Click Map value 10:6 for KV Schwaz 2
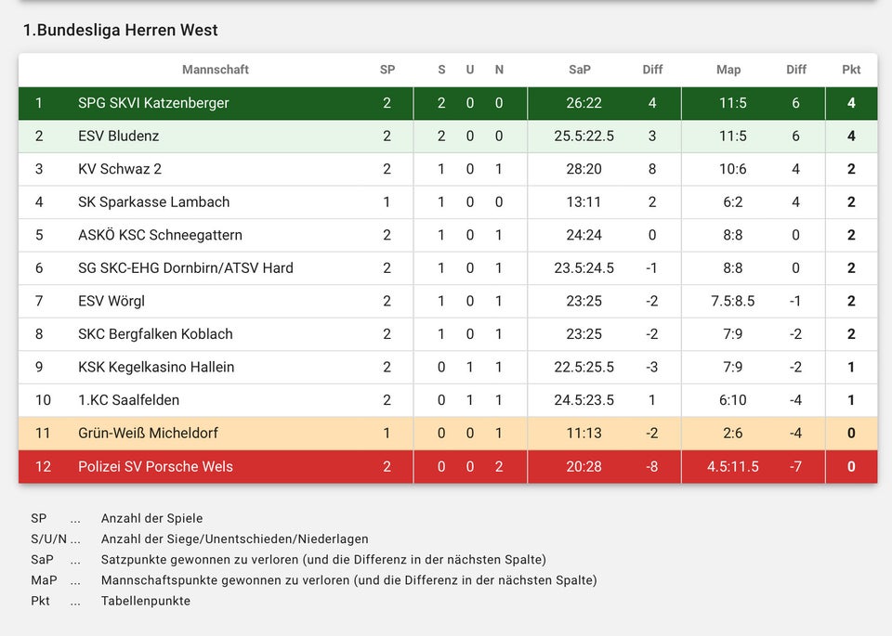Viewport: 892px width, 636px height. 733,169
